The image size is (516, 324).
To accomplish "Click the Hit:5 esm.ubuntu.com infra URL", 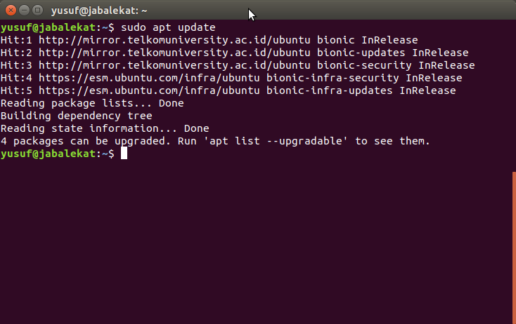I will pyautogui.click(x=149, y=90).
